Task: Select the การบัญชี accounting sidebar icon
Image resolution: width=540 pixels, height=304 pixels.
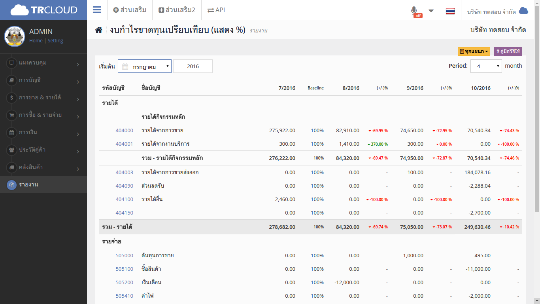Action: (12, 80)
